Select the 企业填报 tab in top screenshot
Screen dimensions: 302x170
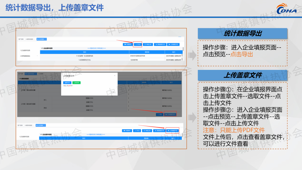(41, 39)
